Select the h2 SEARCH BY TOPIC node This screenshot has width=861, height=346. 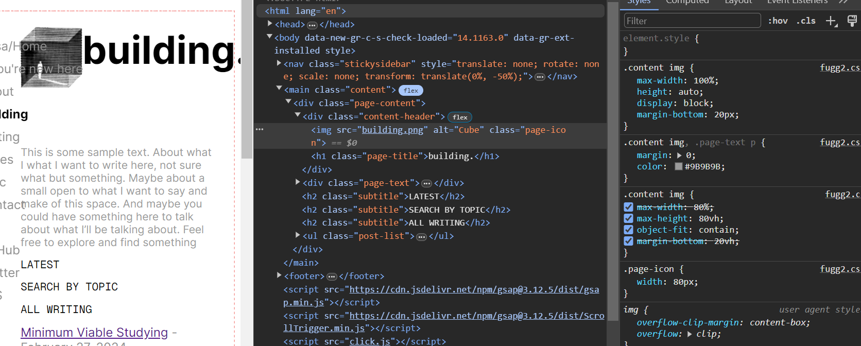pyautogui.click(x=406, y=210)
